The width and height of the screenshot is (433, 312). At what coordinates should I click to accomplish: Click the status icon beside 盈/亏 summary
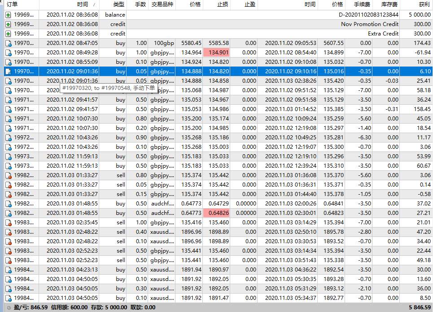click(x=9, y=308)
